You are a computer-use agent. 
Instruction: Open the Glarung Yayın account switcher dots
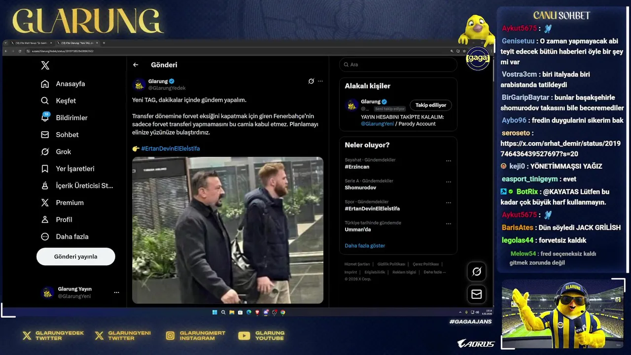[x=116, y=292]
